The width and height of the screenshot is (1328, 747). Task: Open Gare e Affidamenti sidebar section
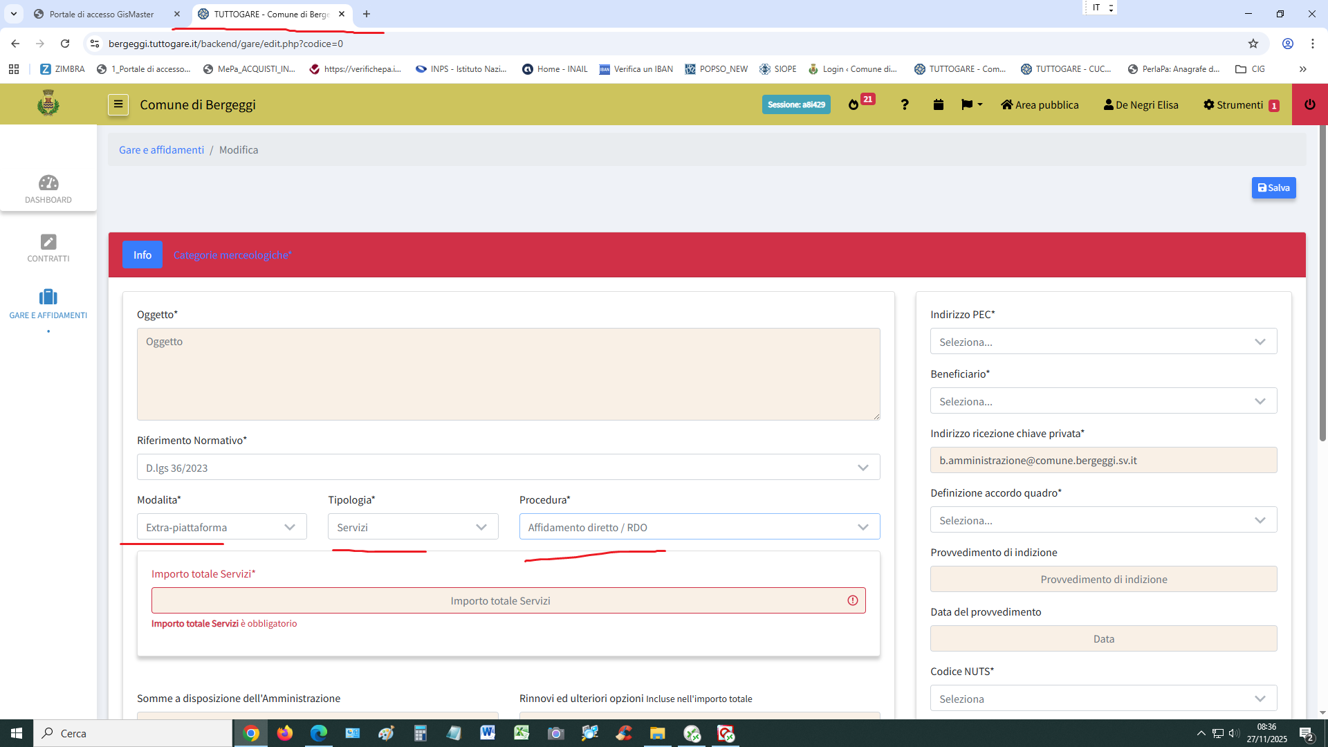point(48,304)
